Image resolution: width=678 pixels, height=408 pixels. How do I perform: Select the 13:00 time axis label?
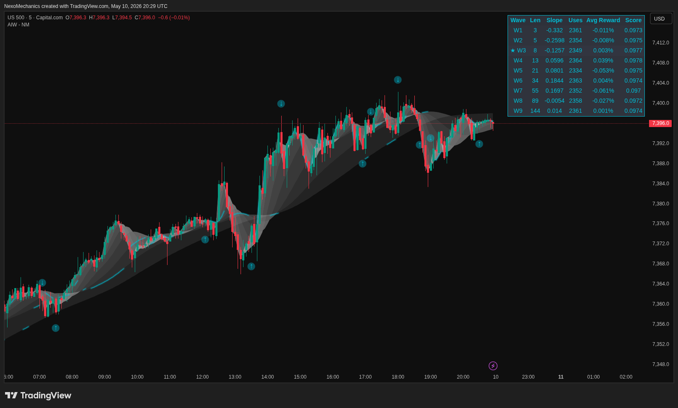click(235, 377)
